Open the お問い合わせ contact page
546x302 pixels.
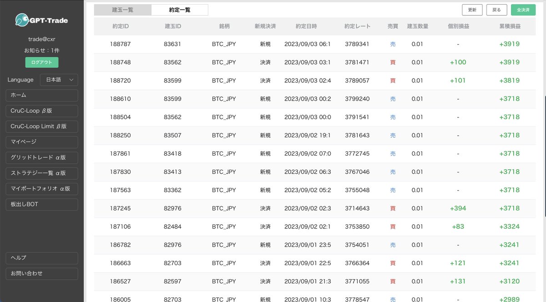[x=41, y=273]
